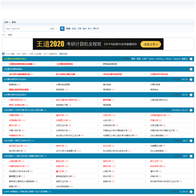This screenshot has width=196, height=196.
Task: Collapse the 华北高校 section with its circle icon
Action: (x=191, y=110)
